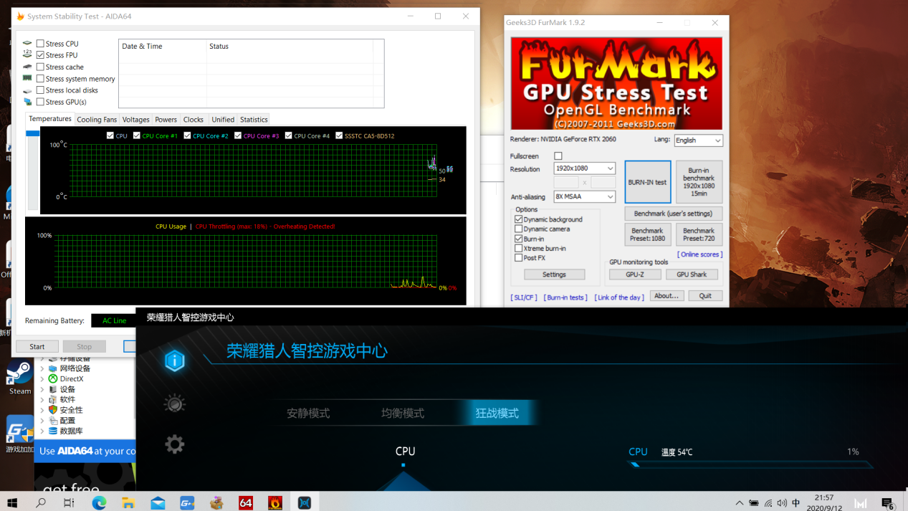The image size is (908, 511).
Task: Switch to Cooling Fans tab
Action: pyautogui.click(x=97, y=120)
